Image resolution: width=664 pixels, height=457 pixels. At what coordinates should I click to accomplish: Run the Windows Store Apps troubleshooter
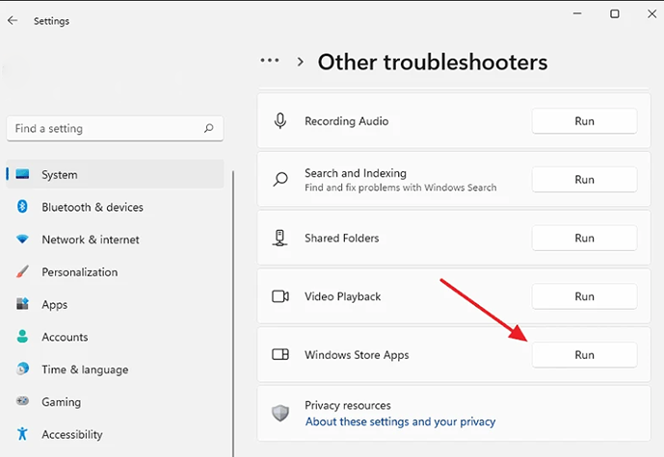(584, 355)
